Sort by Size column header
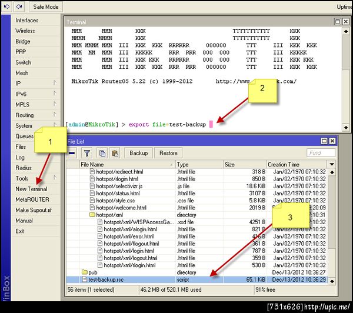This screenshot has height=313, width=353. [x=245, y=165]
